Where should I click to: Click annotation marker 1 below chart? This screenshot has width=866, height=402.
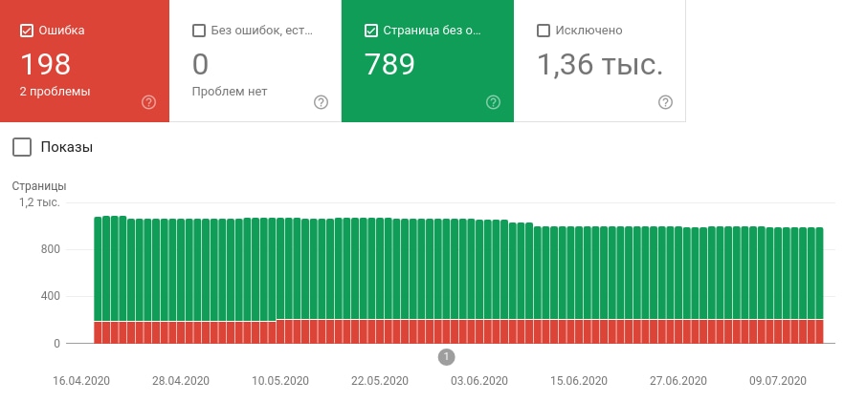click(446, 357)
